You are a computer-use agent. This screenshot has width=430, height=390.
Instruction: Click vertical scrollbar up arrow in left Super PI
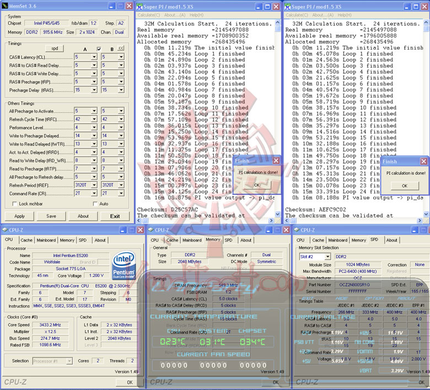coord(277,23)
